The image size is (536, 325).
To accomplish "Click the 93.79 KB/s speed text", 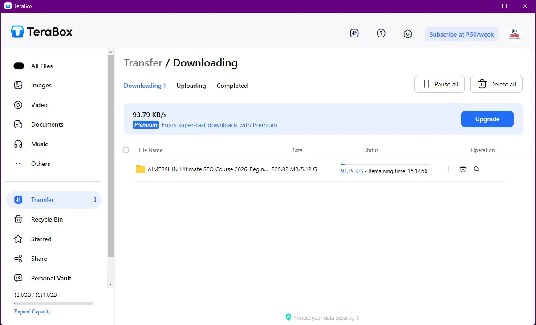I will tap(150, 115).
